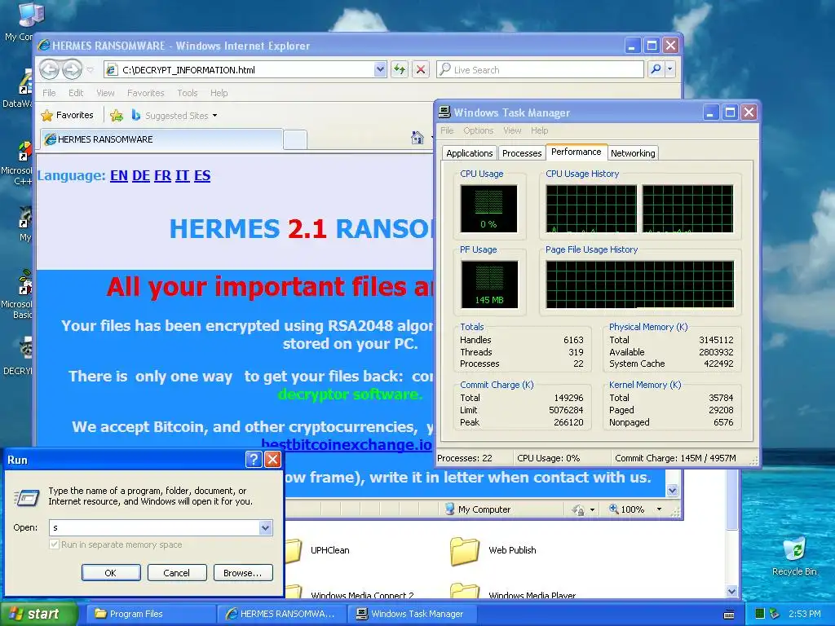
Task: Click the Home icon in IE toolbar
Action: coord(417,138)
